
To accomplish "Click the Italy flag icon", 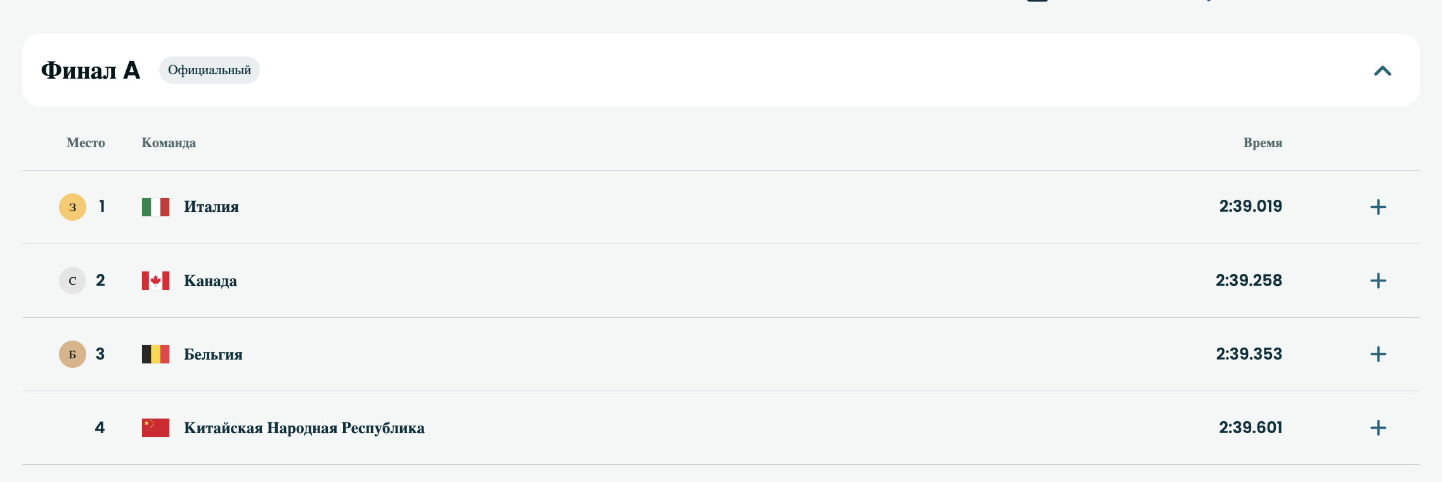I will click(x=155, y=207).
